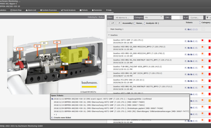Click Create new ticket
The image size is (211, 128).
[x=62, y=118]
